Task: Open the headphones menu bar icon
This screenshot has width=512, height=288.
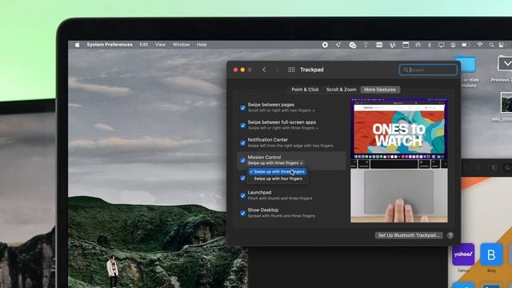Action: point(418,45)
